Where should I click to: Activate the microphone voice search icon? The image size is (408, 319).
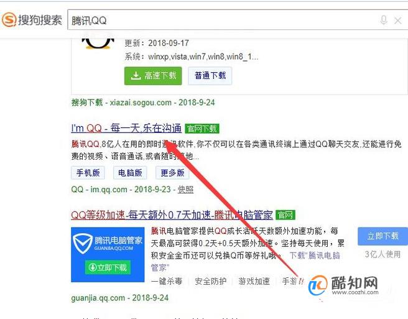[384, 20]
